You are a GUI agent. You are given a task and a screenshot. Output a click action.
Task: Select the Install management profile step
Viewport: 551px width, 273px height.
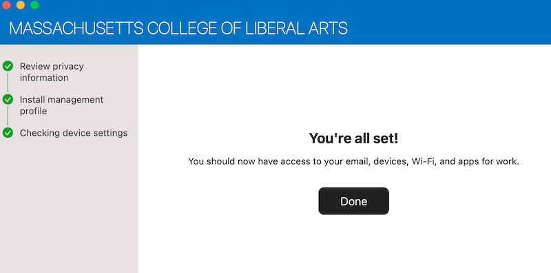tap(61, 105)
